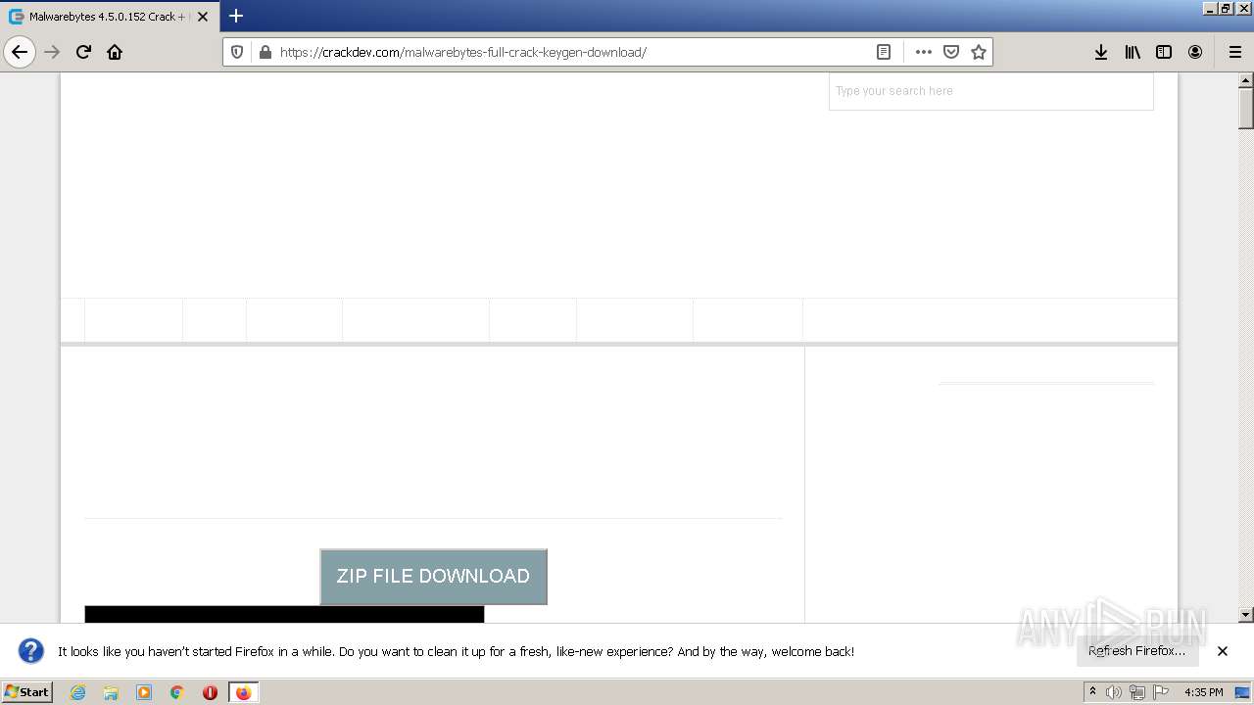Screen dimensions: 1254x705
Task: Click the page scrollbar down arrow
Action: point(1246,615)
